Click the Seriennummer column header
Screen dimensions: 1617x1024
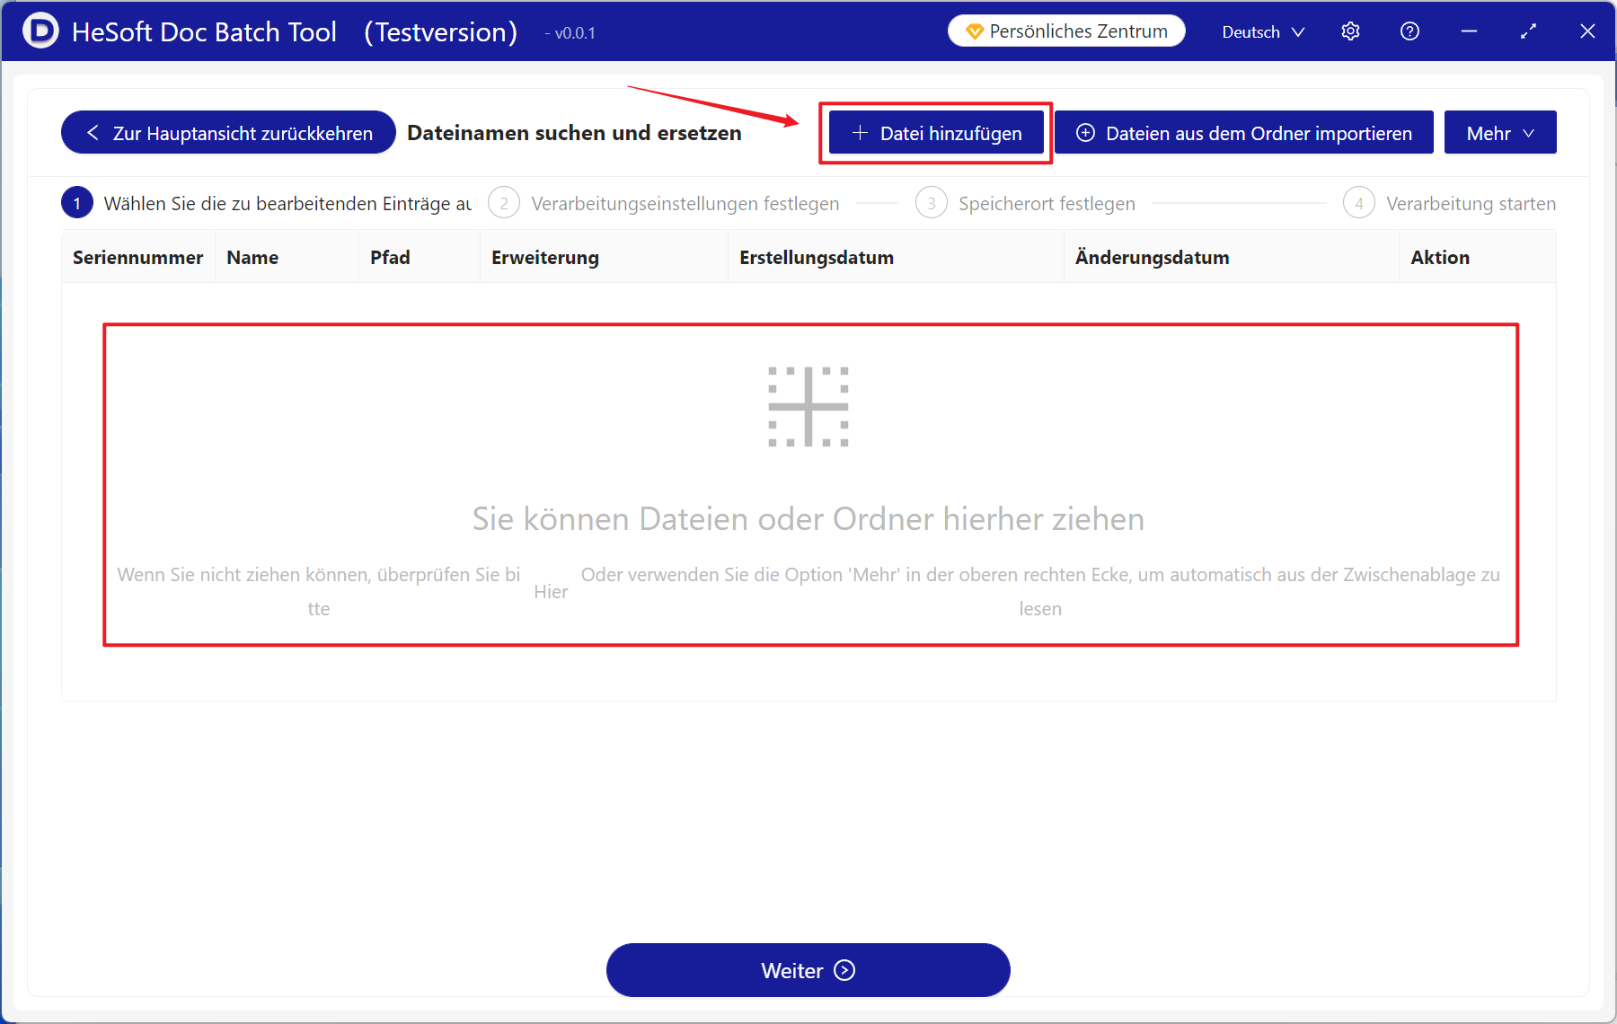[x=137, y=258]
